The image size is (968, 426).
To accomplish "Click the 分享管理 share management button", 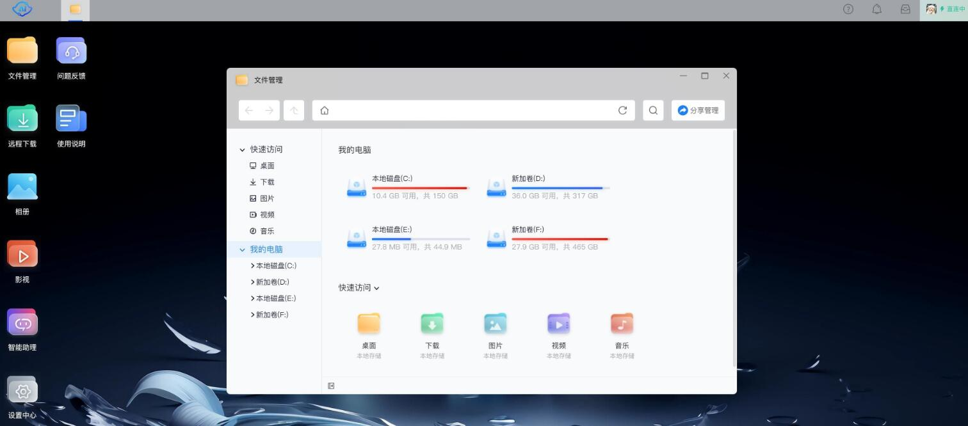I will 698,110.
